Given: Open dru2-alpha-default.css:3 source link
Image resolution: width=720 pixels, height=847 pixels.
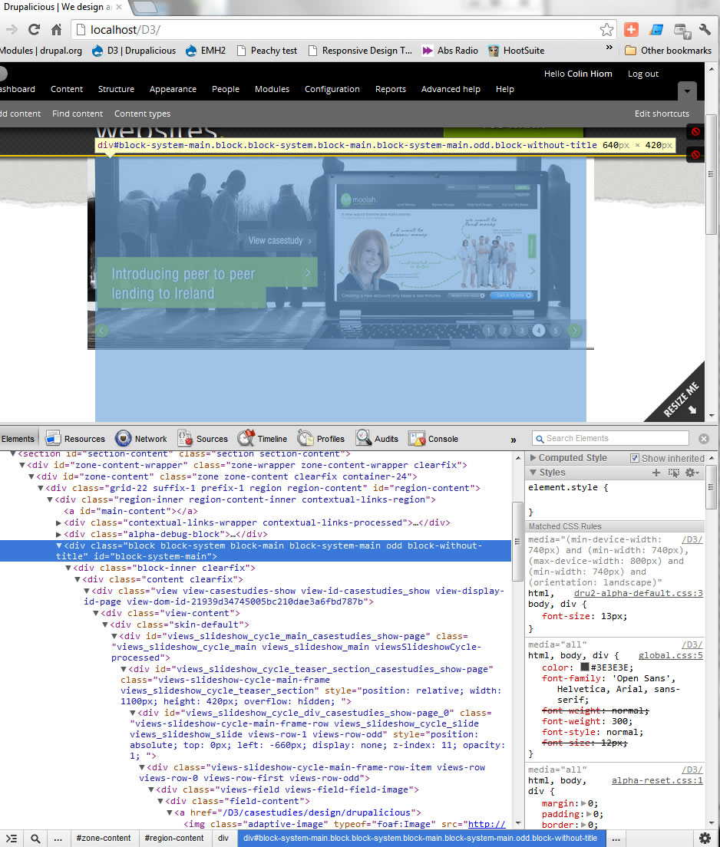Looking at the screenshot, I should (x=638, y=593).
